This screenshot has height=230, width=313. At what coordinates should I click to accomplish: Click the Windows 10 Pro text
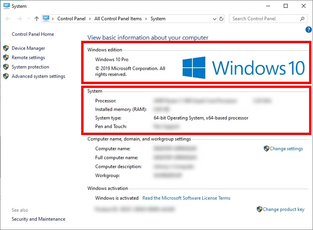[112, 59]
